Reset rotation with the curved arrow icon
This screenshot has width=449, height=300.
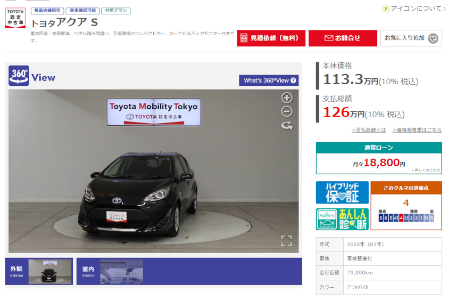[x=287, y=125]
